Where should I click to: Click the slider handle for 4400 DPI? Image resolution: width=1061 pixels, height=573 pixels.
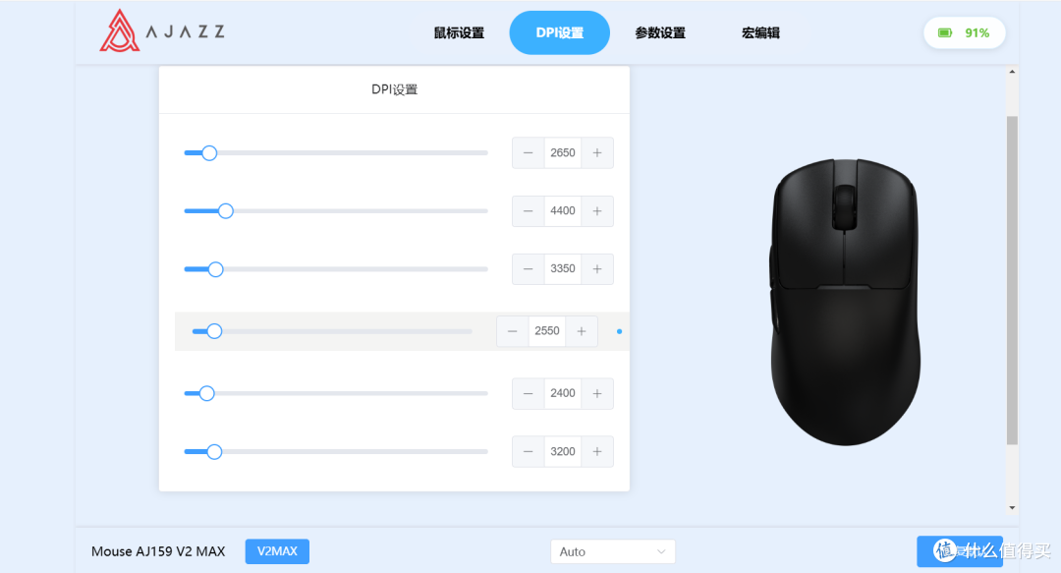click(226, 211)
